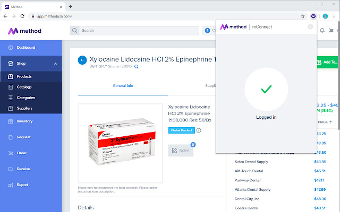The height and width of the screenshot is (212, 340).
Task: Open Products under Shop
Action: click(x=31, y=76)
